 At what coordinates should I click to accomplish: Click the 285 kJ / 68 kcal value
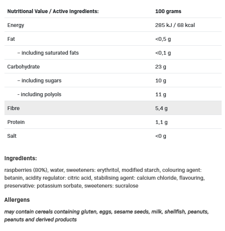click(x=175, y=25)
